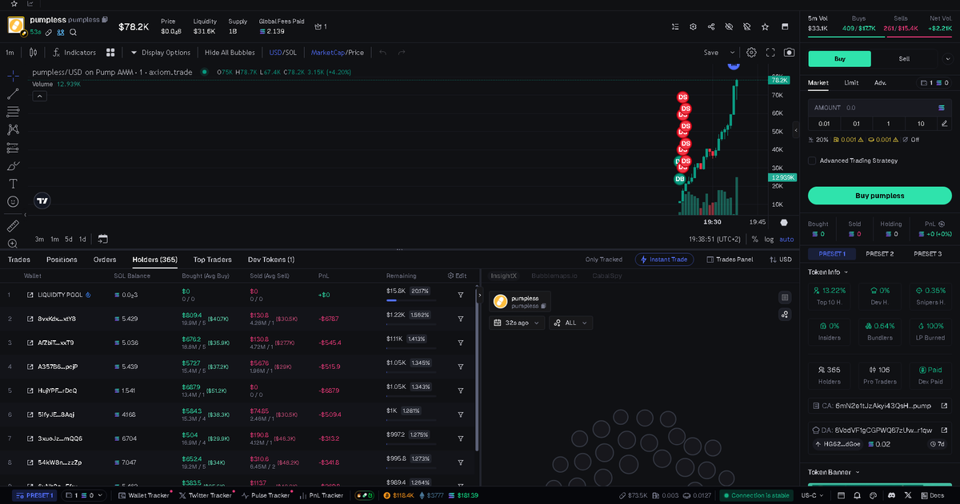Select the pattern drawing tool
960x504 pixels.
(x=13, y=129)
